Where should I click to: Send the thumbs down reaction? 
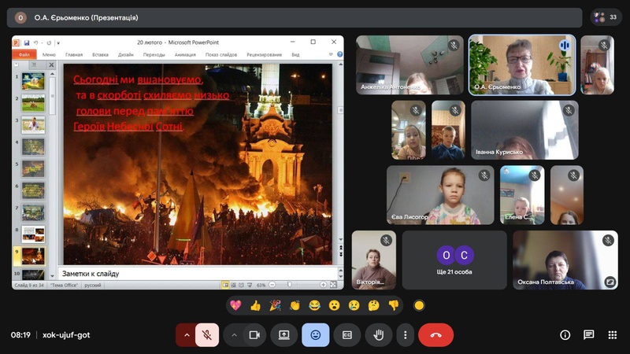pos(393,305)
